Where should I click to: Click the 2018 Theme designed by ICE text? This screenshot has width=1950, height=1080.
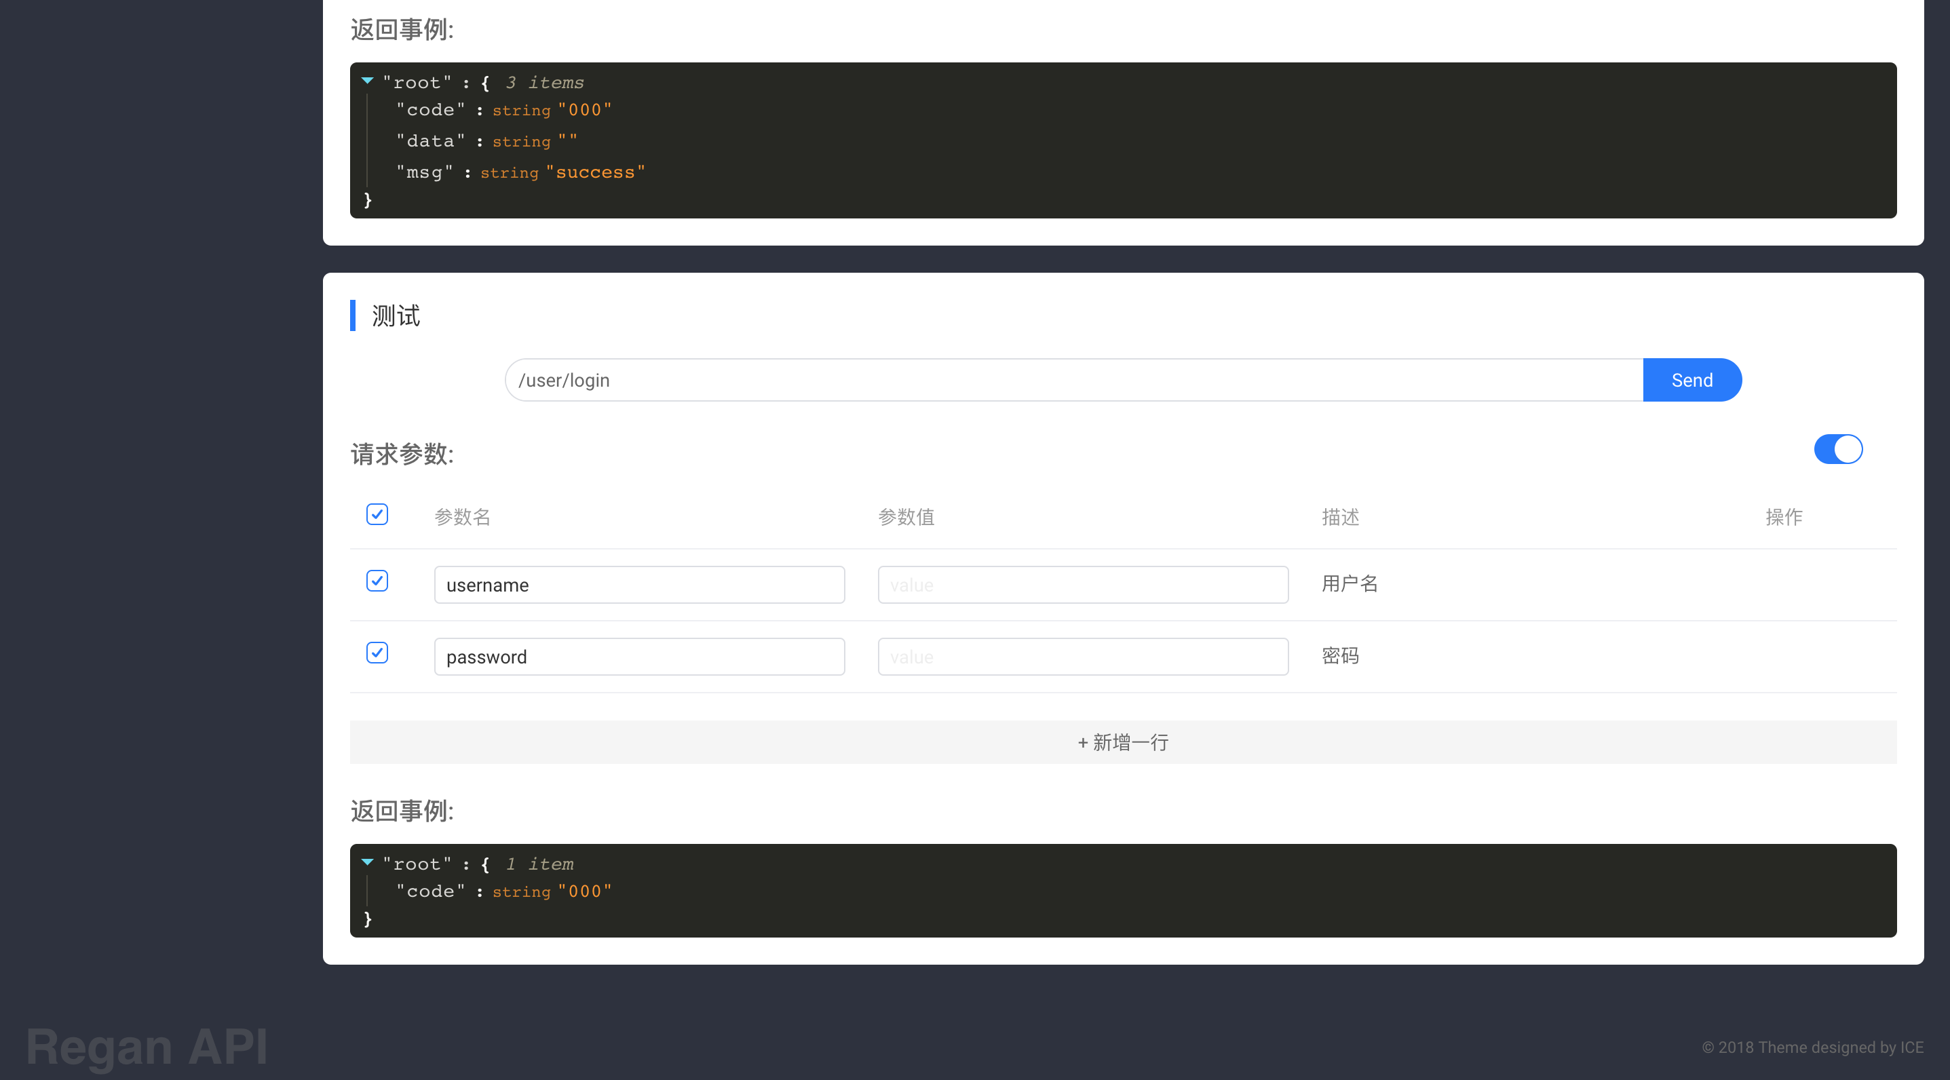[x=1813, y=1047]
